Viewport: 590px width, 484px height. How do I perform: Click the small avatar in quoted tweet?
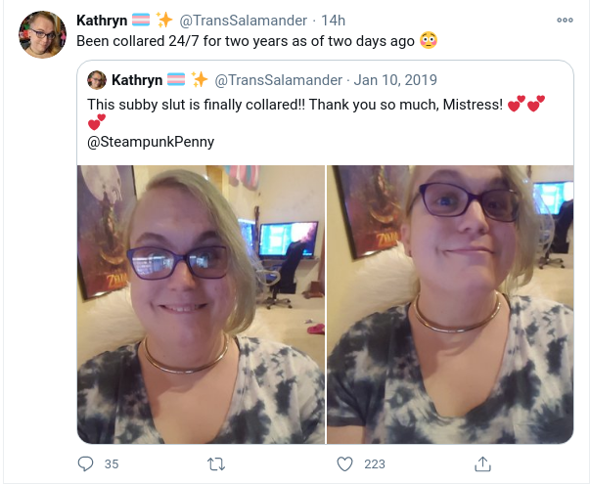coord(97,80)
